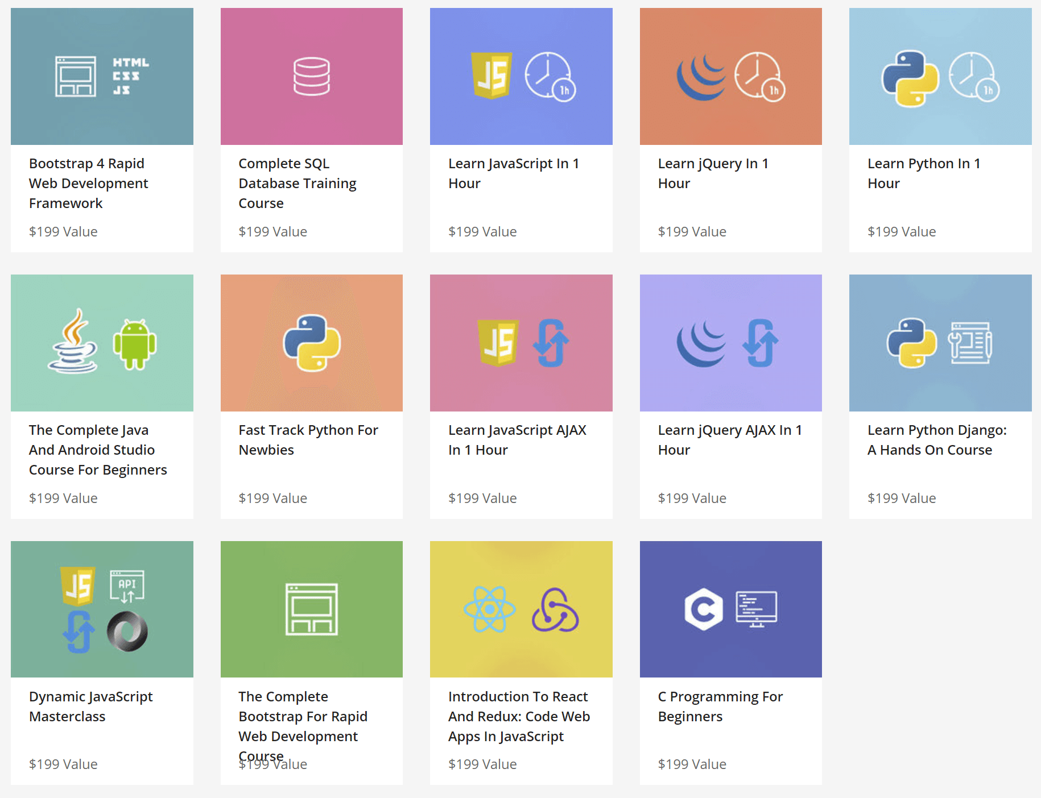Open C Programming For Beginners title
Image resolution: width=1041 pixels, height=798 pixels.
(x=720, y=706)
